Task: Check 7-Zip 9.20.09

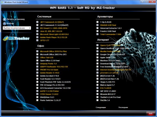Action: tap(97, 22)
